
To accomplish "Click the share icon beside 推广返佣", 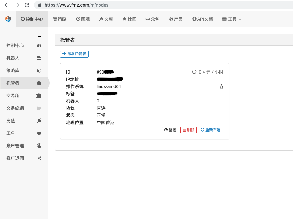I will click(x=39, y=158).
